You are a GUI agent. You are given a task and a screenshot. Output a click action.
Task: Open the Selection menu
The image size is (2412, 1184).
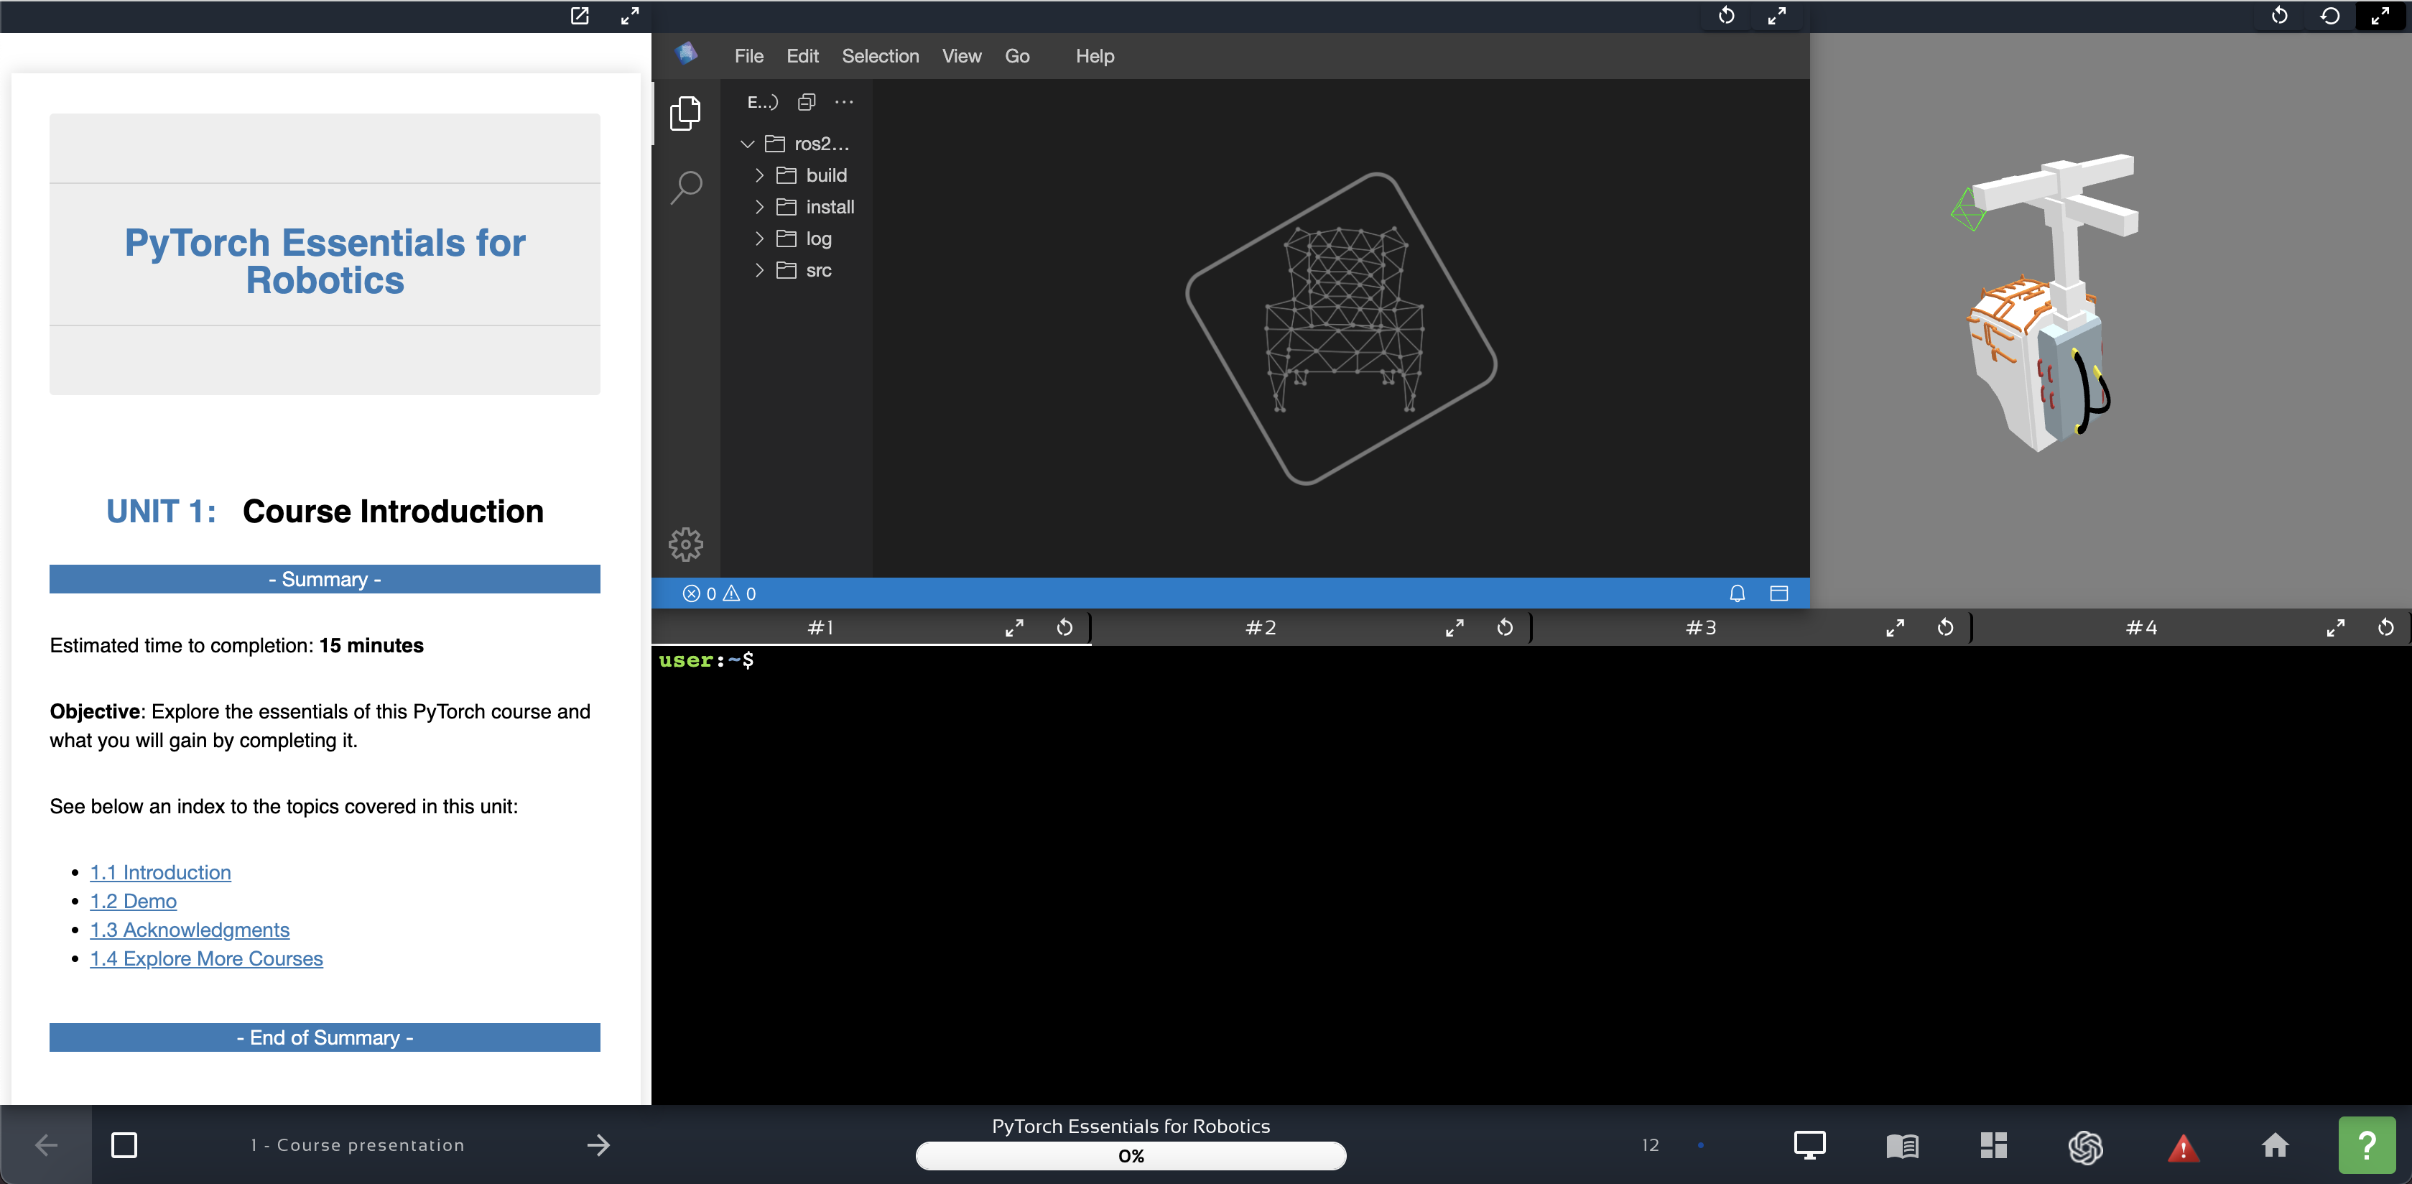point(880,56)
